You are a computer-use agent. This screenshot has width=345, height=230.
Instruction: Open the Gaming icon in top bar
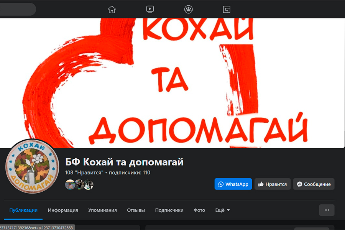coord(227,9)
